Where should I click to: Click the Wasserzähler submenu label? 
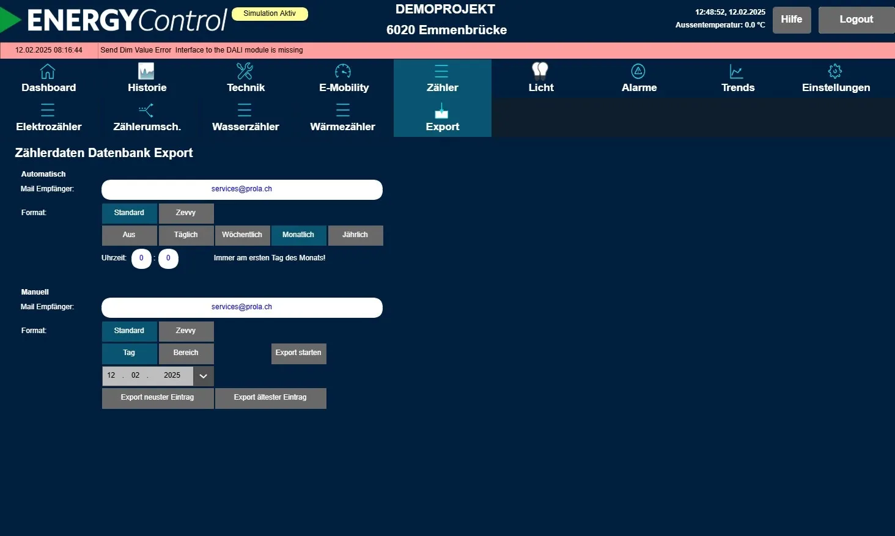click(x=246, y=127)
